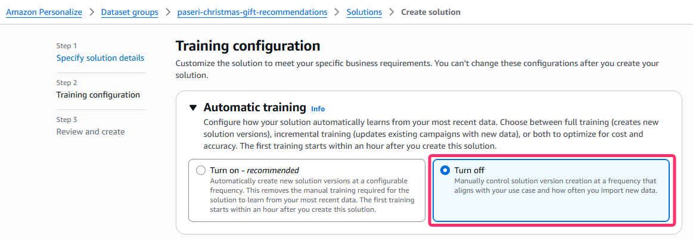Screen dimensions: 693x241
Task: Click chevron after Amazon Personalize breadcrumb
Action: click(92, 12)
